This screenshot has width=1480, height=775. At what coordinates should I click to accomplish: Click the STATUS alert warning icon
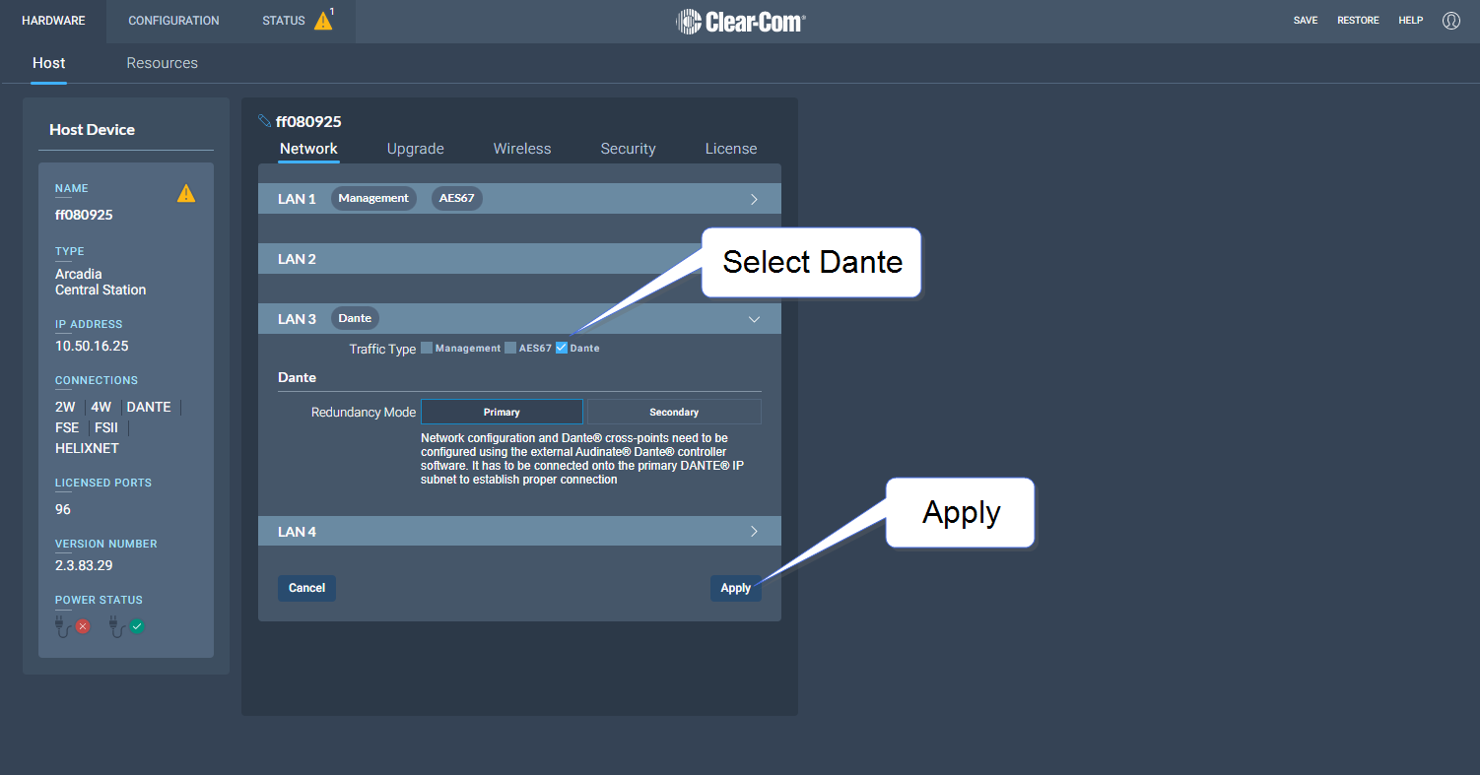coord(323,21)
